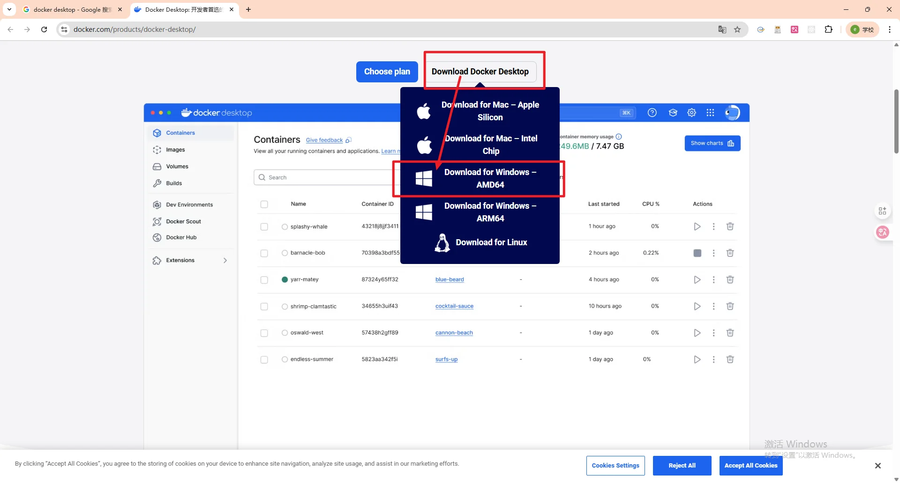The image size is (900, 483).
Task: Click the stop icon for barnacle-bob
Action: click(x=697, y=253)
